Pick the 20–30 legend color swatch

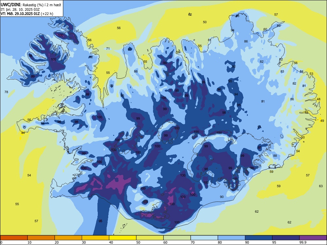68,238
